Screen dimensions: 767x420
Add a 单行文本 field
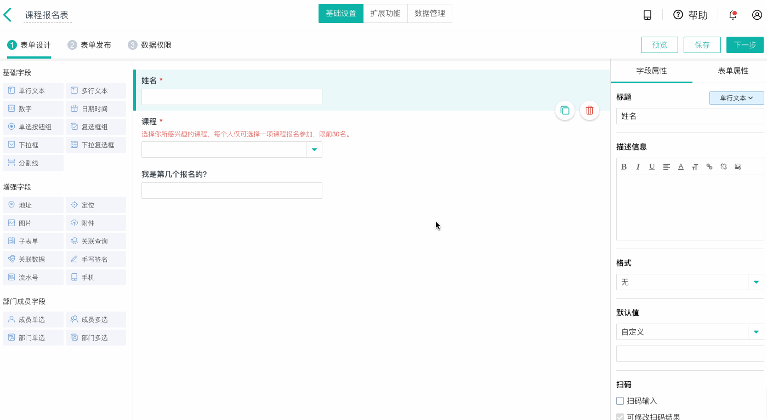point(33,91)
